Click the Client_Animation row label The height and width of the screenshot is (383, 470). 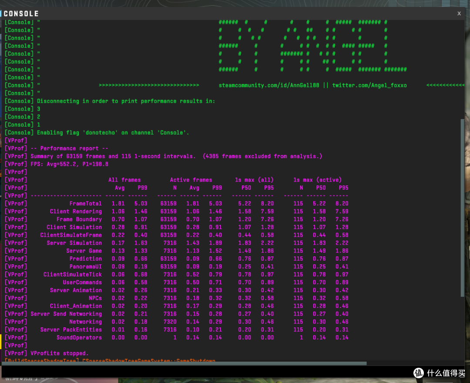[x=76, y=306]
